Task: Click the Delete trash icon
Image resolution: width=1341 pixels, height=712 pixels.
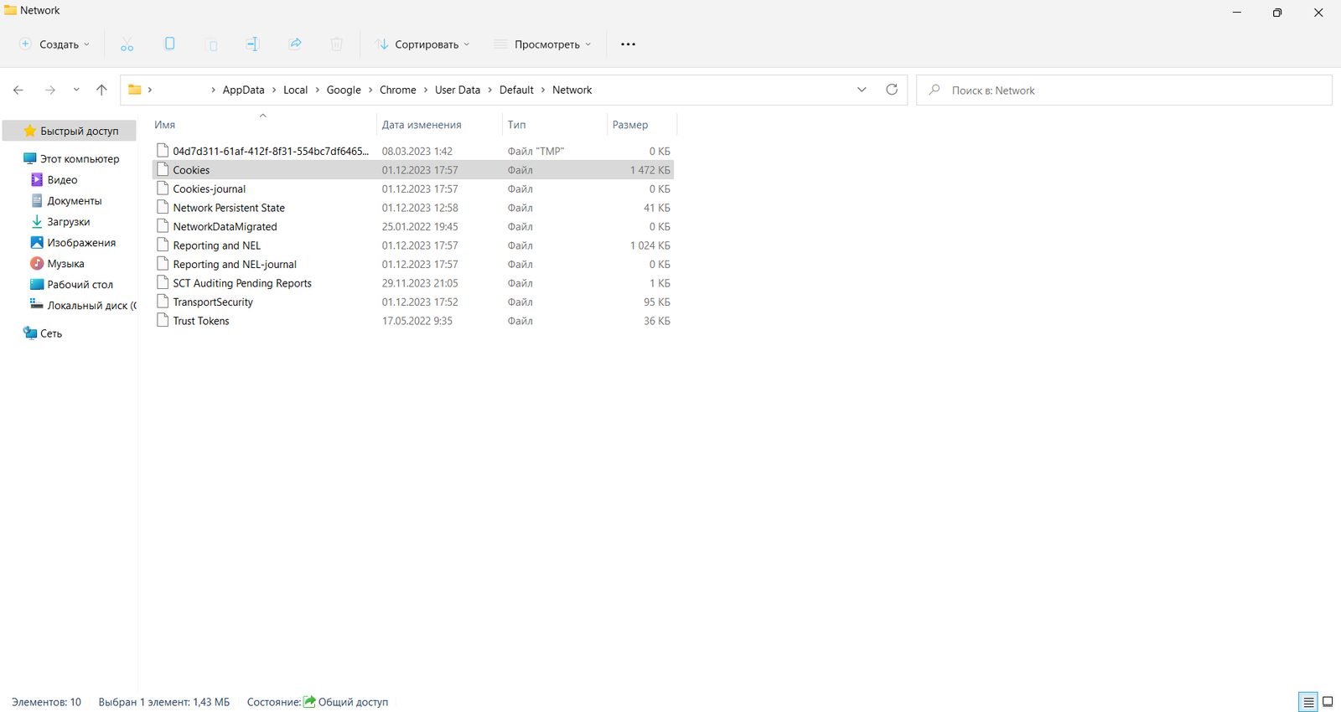Action: 337,44
